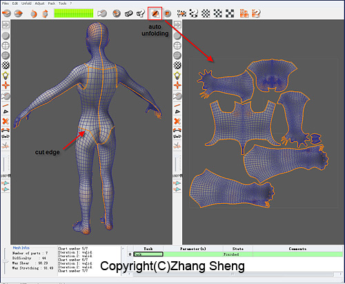Click the cylinder-shaped icon in top toolbar
The image size is (345, 284).
[x=129, y=14]
